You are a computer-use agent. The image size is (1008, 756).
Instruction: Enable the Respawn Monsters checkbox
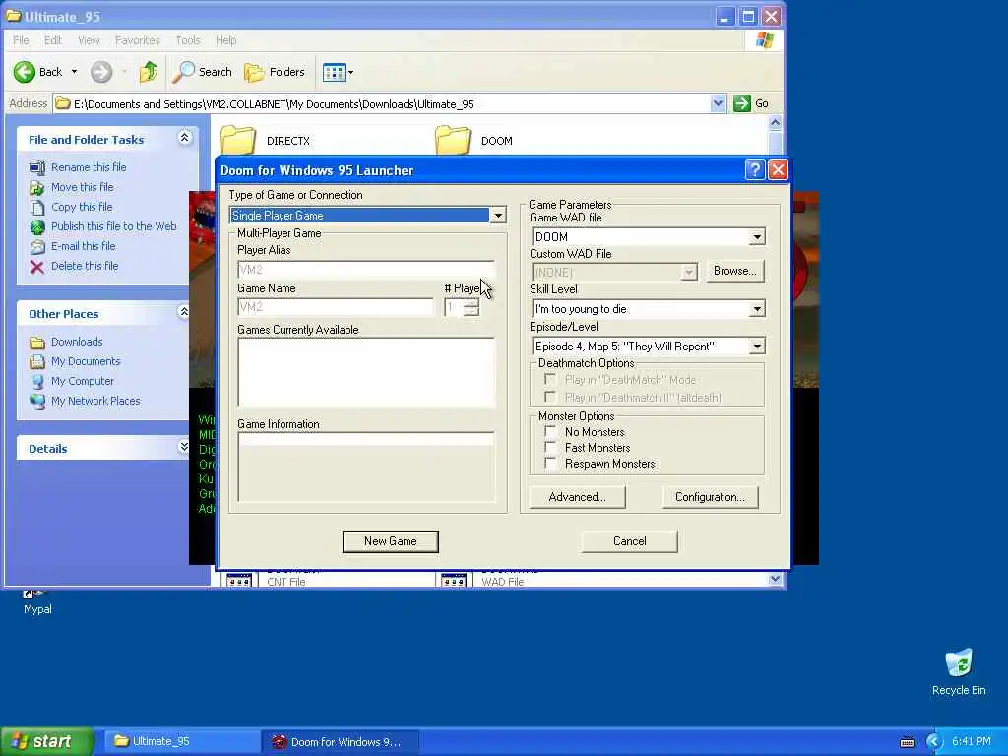click(550, 464)
